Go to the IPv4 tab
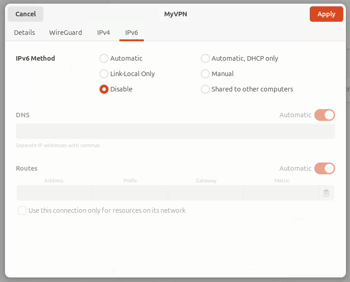The image size is (350, 282). coord(104,33)
